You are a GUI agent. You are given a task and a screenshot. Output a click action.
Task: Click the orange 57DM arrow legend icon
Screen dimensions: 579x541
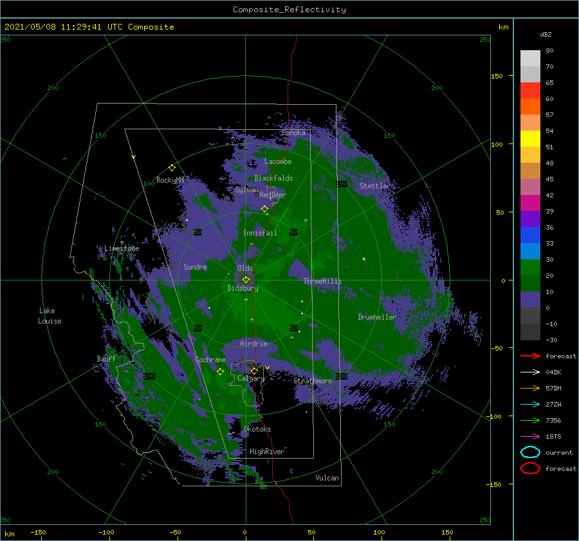coord(530,388)
